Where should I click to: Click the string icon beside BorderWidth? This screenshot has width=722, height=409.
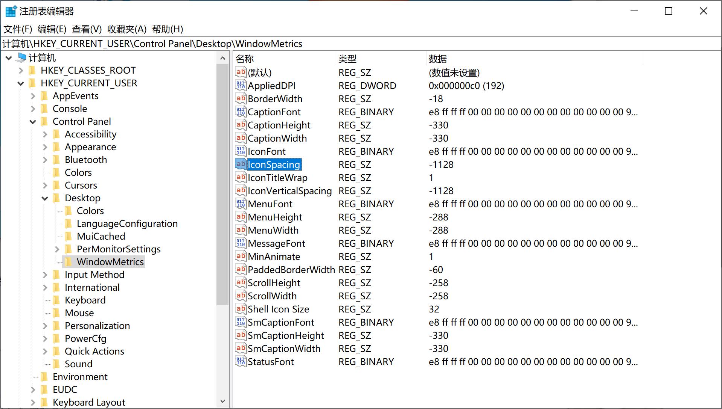(241, 99)
